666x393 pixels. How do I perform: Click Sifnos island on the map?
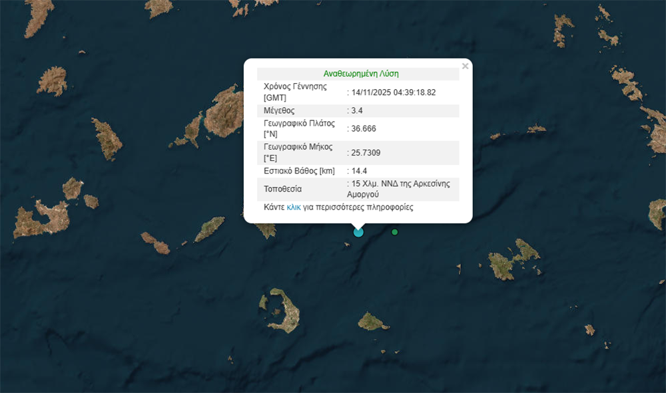107,138
